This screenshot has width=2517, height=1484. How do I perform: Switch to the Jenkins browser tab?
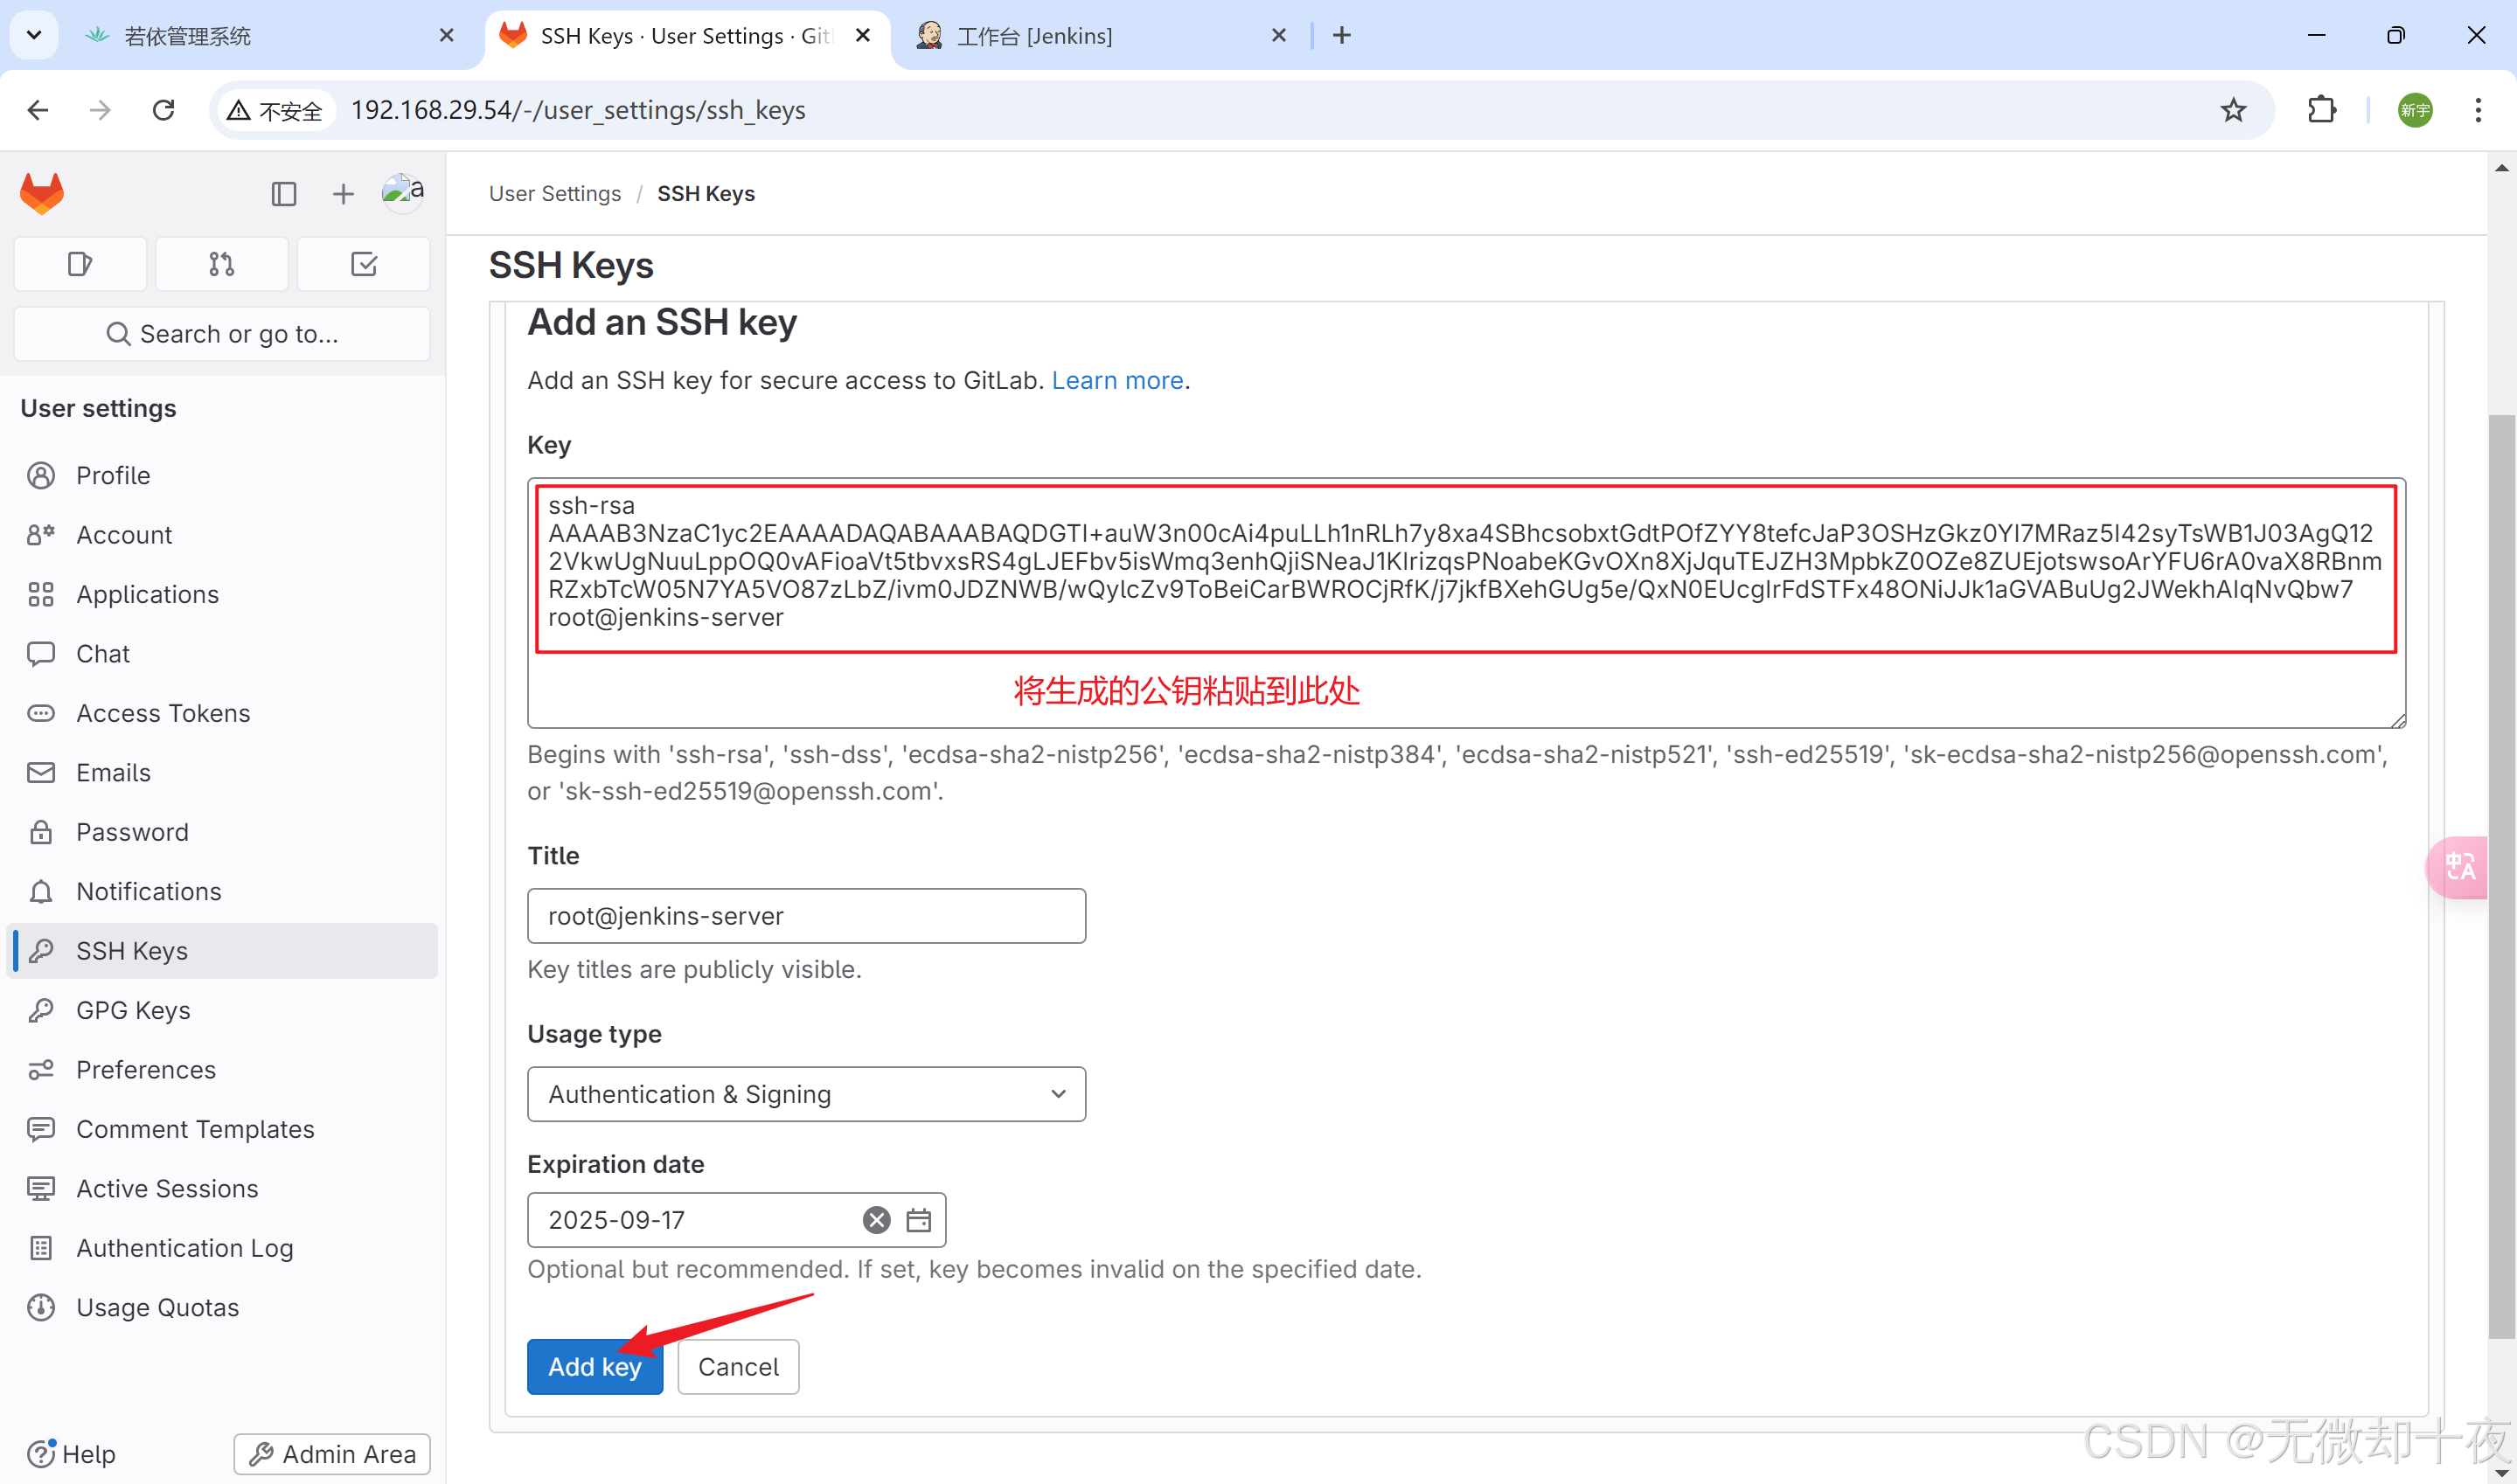pos(1035,36)
